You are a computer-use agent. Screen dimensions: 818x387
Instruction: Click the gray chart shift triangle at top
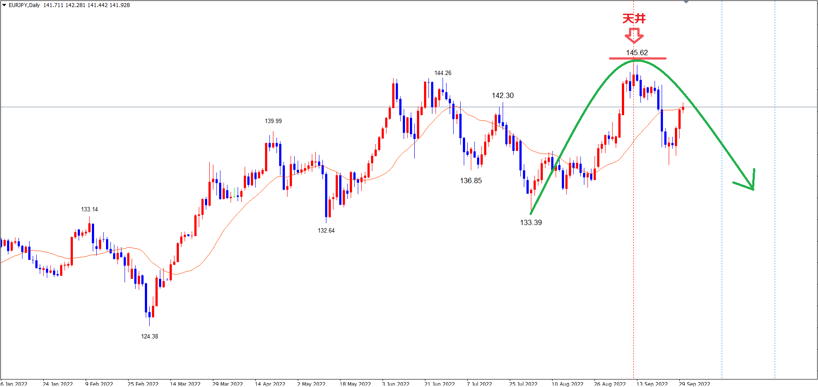(686, 2)
